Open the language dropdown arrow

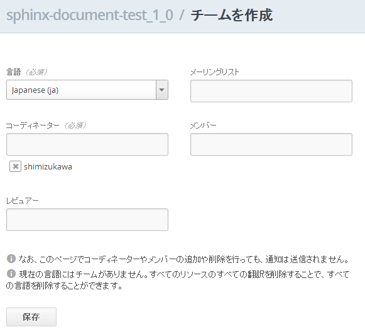162,90
